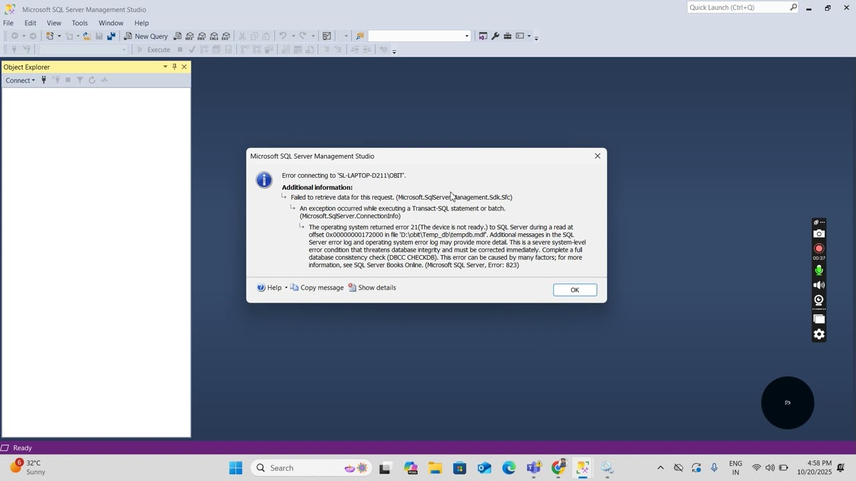Open the Window menu
The width and height of the screenshot is (856, 481).
111,23
